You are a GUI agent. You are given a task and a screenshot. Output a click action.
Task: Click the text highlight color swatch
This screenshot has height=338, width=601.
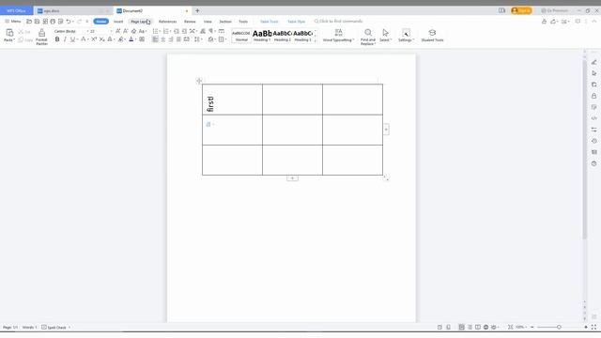pyautogui.click(x=121, y=39)
